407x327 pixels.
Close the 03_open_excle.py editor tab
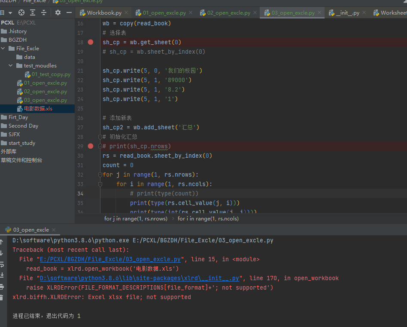pos(319,12)
